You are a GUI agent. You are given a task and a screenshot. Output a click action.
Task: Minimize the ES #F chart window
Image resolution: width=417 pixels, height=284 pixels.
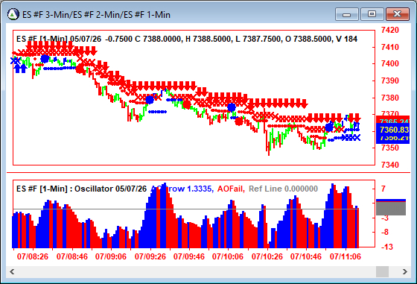tap(347, 14)
